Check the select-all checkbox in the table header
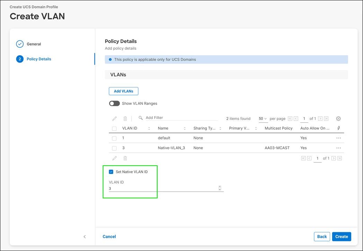The width and height of the screenshot is (363, 251). tap(114, 128)
